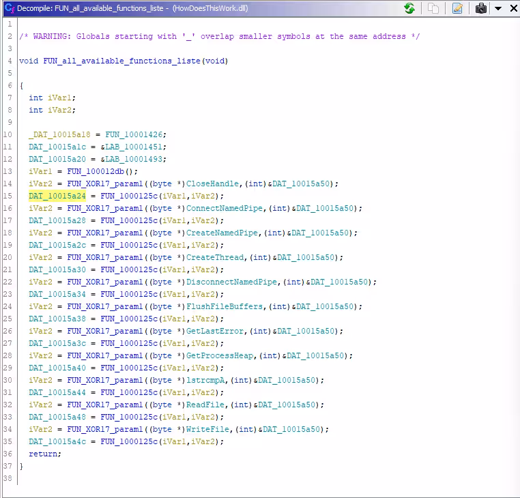Screen dimensions: 520x498
Task: Open the decompiler options dropdown arrow
Action: click(x=497, y=8)
